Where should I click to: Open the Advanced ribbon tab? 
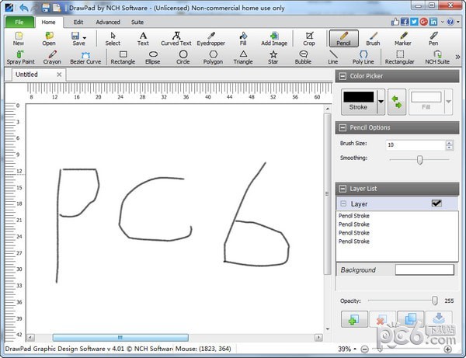tap(108, 23)
